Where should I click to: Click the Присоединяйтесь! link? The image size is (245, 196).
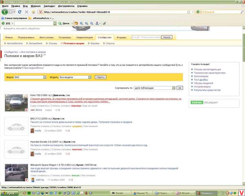pyautogui.click(x=33, y=68)
